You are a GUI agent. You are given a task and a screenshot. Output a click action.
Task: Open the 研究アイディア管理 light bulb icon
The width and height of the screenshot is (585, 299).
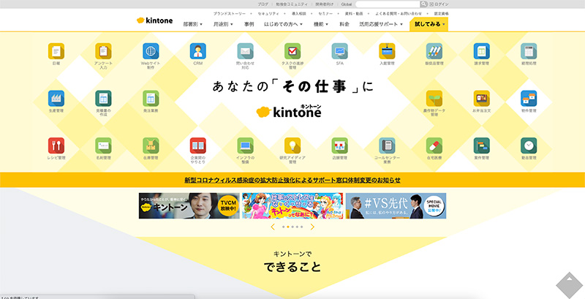tap(292, 145)
